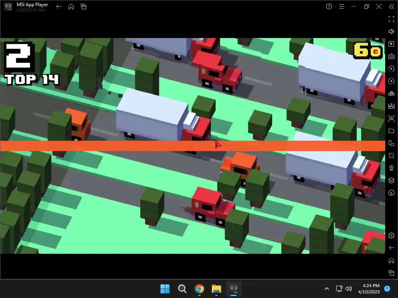
Task: Click the multi-instance window icon in the sidebar
Action: 391,143
